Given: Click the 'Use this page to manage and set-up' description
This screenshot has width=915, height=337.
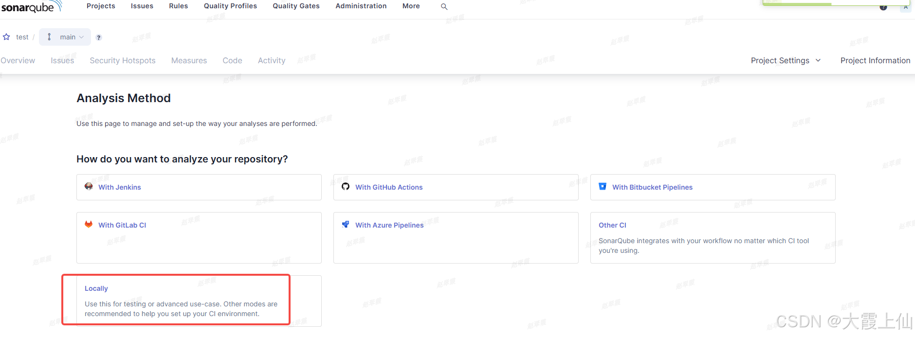Looking at the screenshot, I should pyautogui.click(x=197, y=124).
